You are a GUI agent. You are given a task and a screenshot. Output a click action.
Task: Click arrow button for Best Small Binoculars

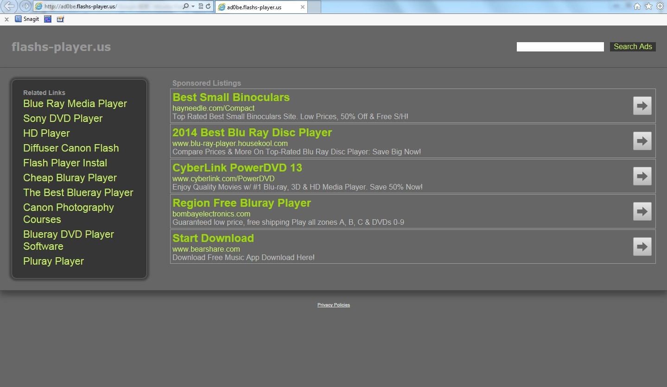[642, 106]
